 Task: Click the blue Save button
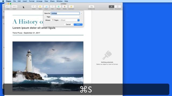pos(78,24)
